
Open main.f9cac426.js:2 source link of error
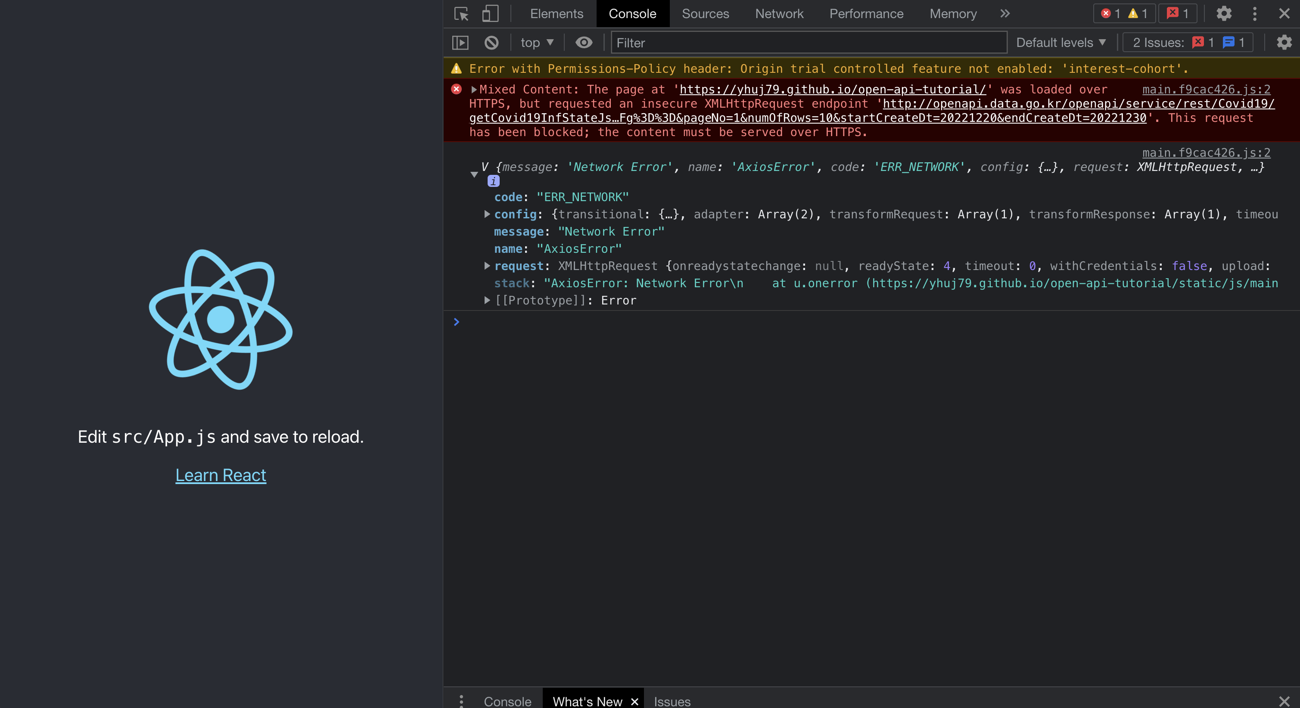(1206, 90)
